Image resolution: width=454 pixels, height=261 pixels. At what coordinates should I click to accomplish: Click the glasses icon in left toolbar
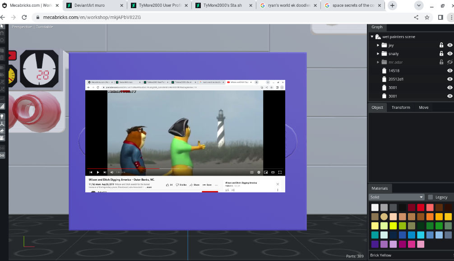click(2, 155)
